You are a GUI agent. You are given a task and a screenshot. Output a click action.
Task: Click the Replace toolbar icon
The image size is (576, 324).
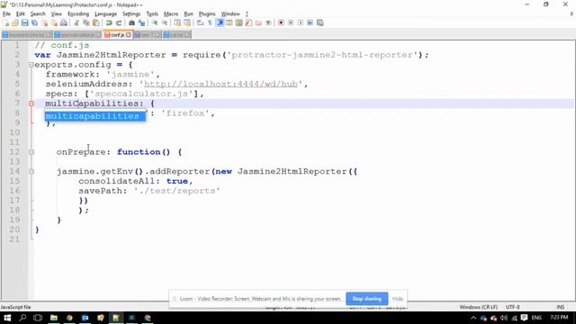(x=141, y=22)
